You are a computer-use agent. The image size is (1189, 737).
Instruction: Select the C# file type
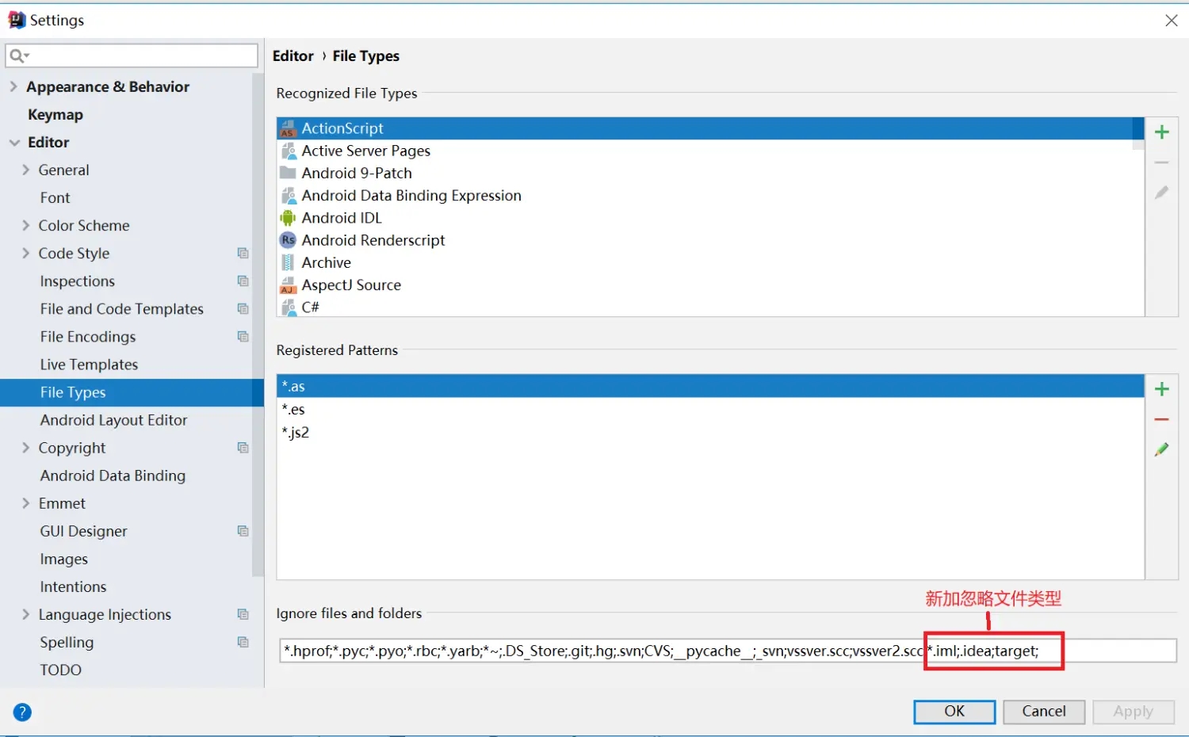[x=710, y=307]
